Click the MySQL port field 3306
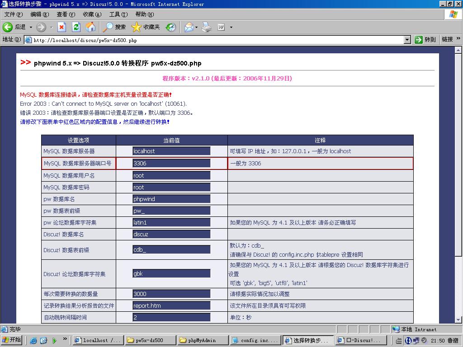 click(171, 163)
